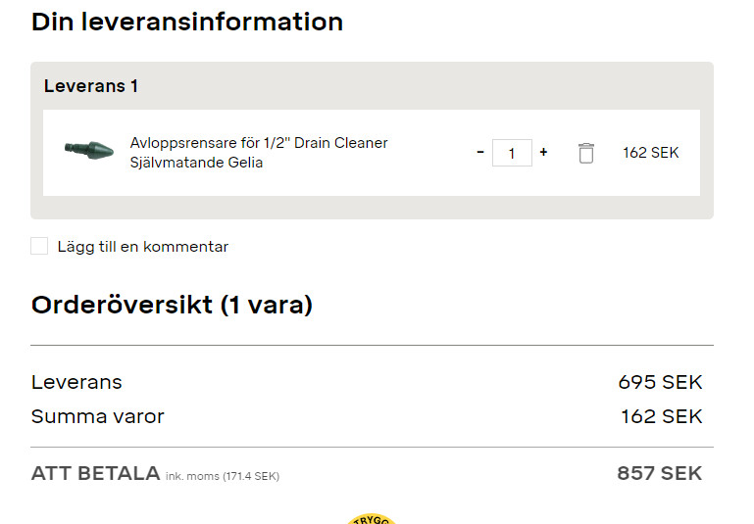Select the 'Leverans 1' box heading
Image resolution: width=754 pixels, height=524 pixels.
(x=91, y=86)
